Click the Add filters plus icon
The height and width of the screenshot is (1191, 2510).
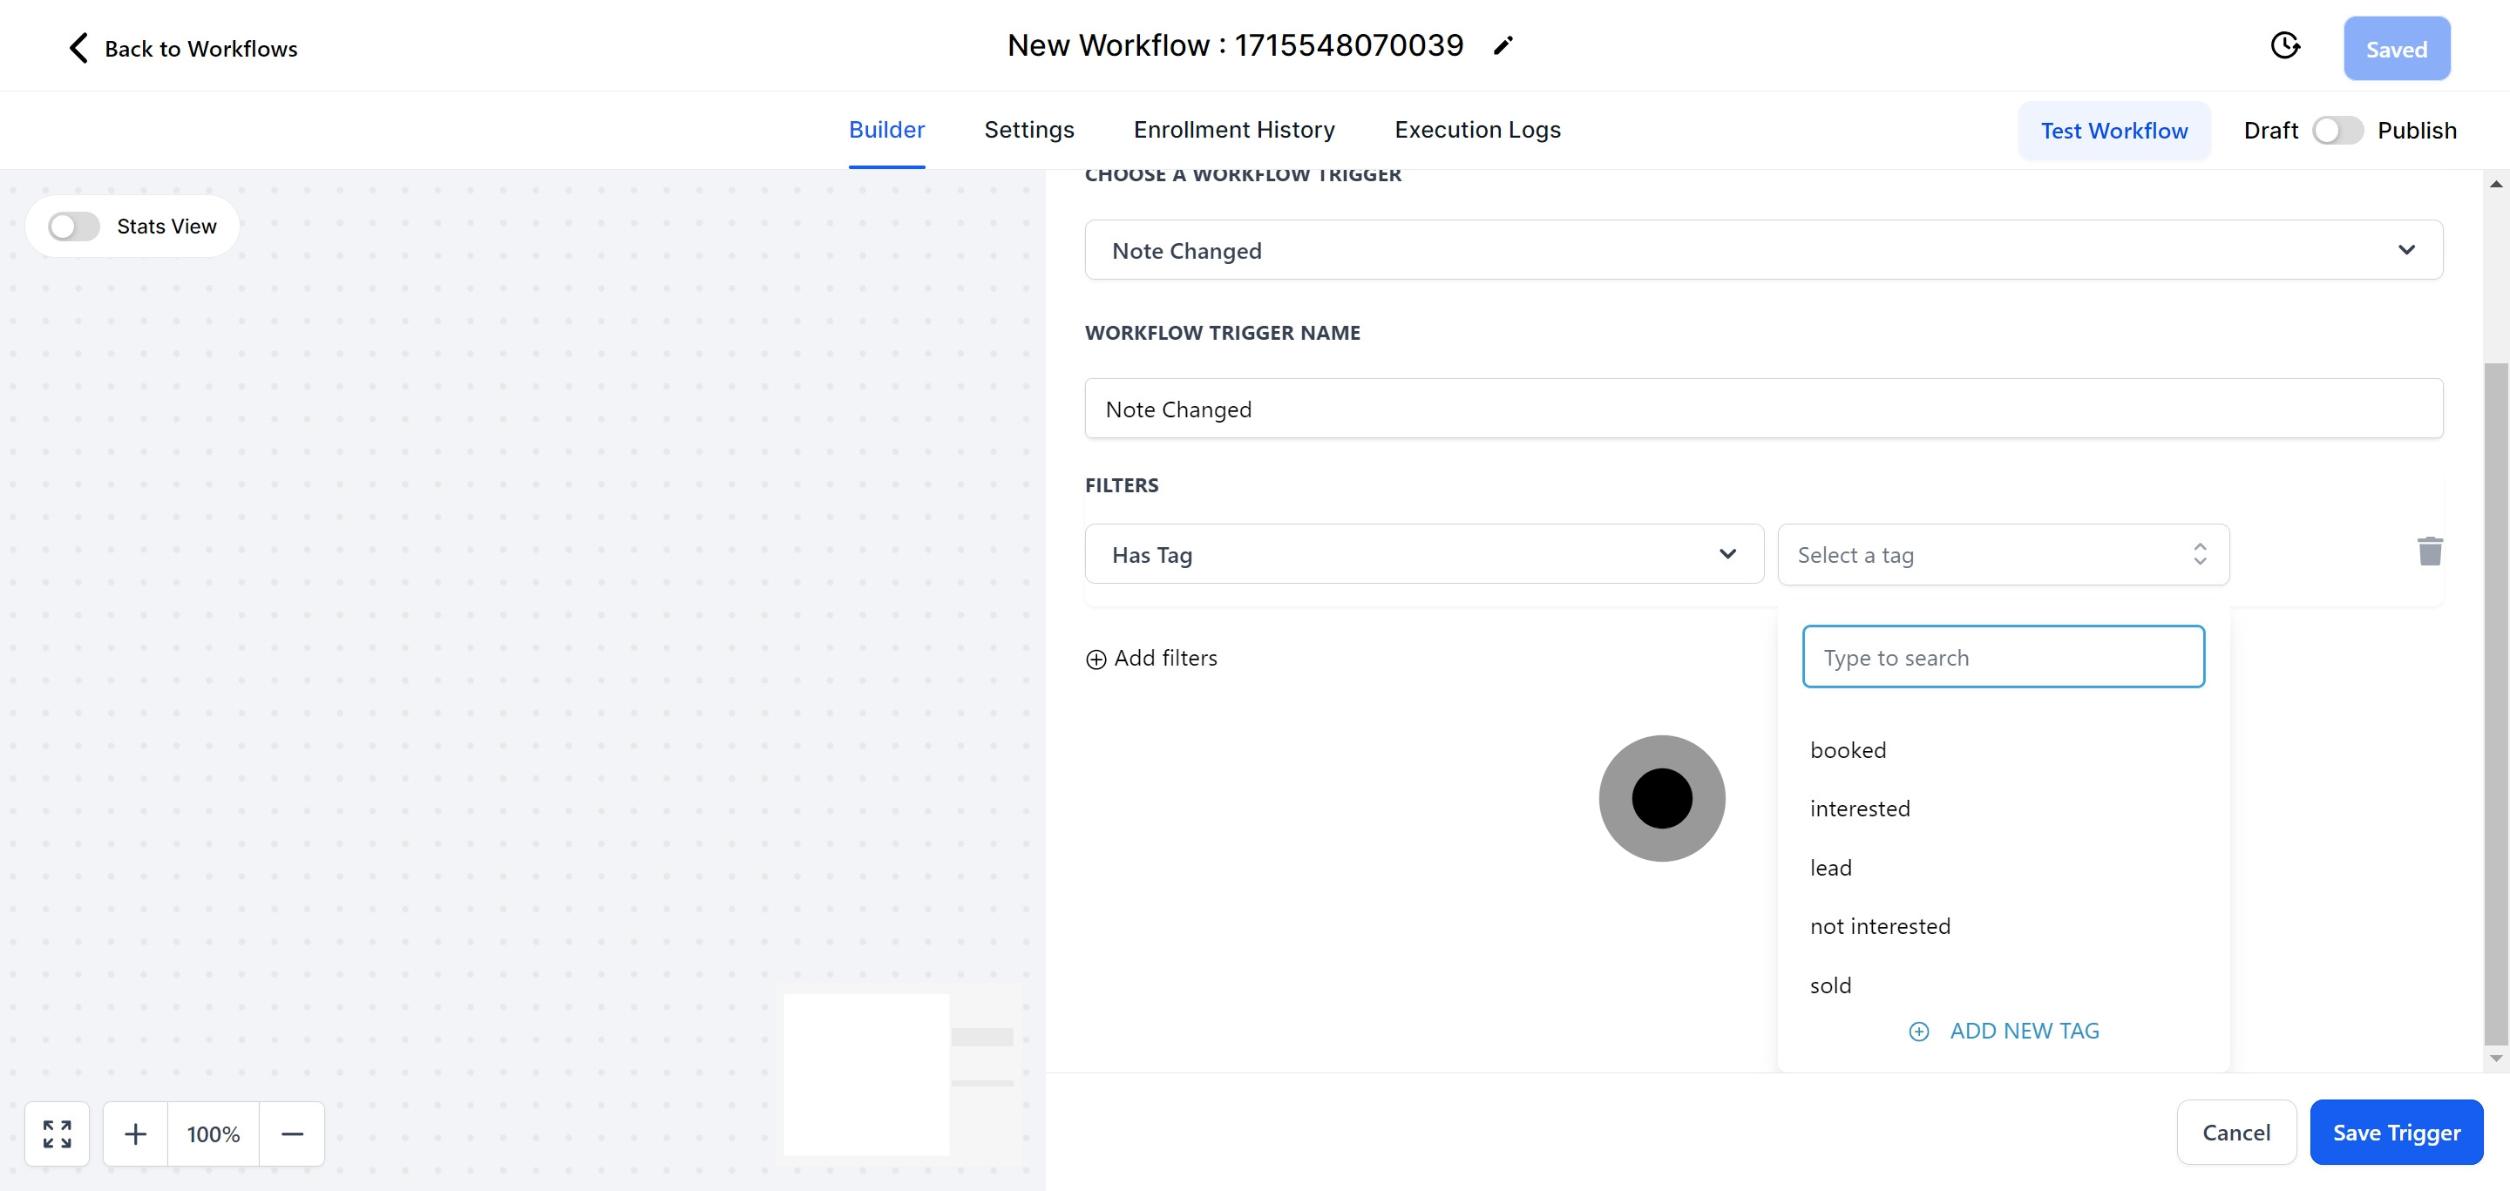point(1096,660)
